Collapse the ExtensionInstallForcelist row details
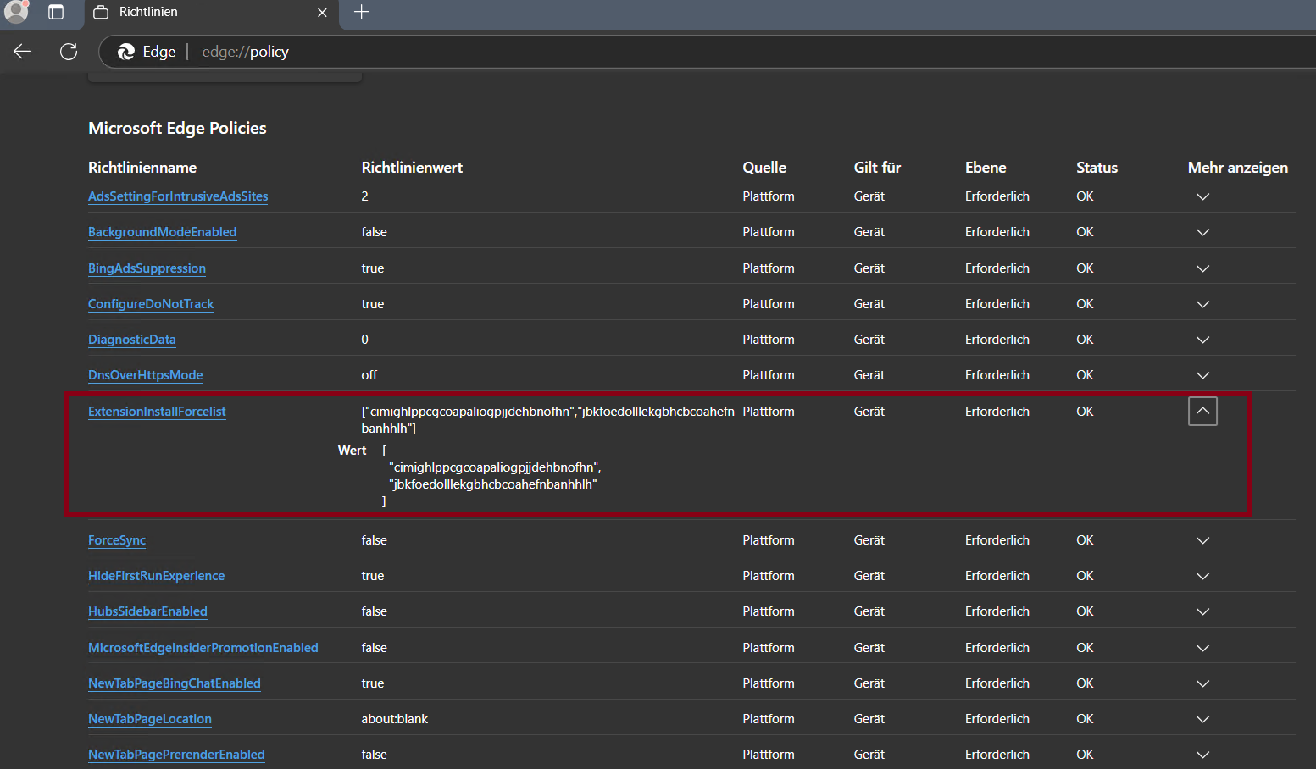 [x=1202, y=411]
